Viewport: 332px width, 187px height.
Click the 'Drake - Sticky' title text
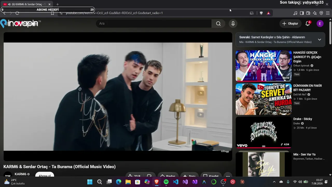click(x=303, y=119)
